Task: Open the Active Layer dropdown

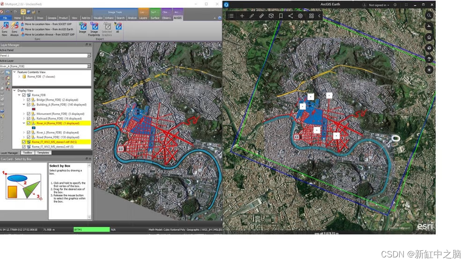Action: (89, 66)
